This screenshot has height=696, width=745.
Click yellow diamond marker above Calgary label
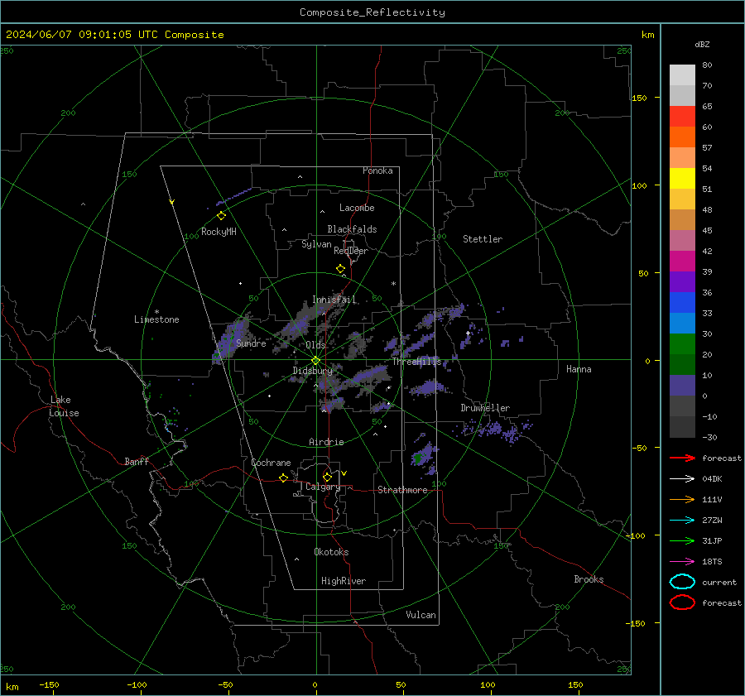[327, 477]
